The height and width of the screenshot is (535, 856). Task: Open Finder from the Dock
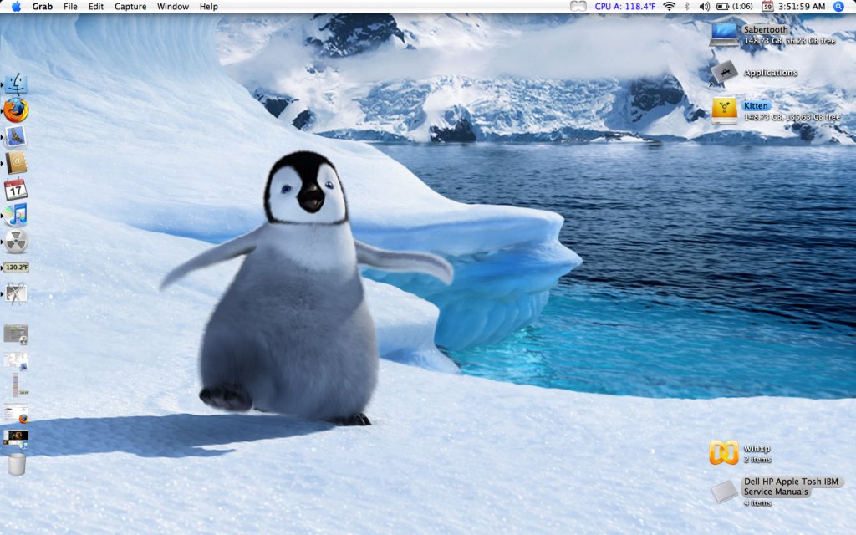click(17, 84)
